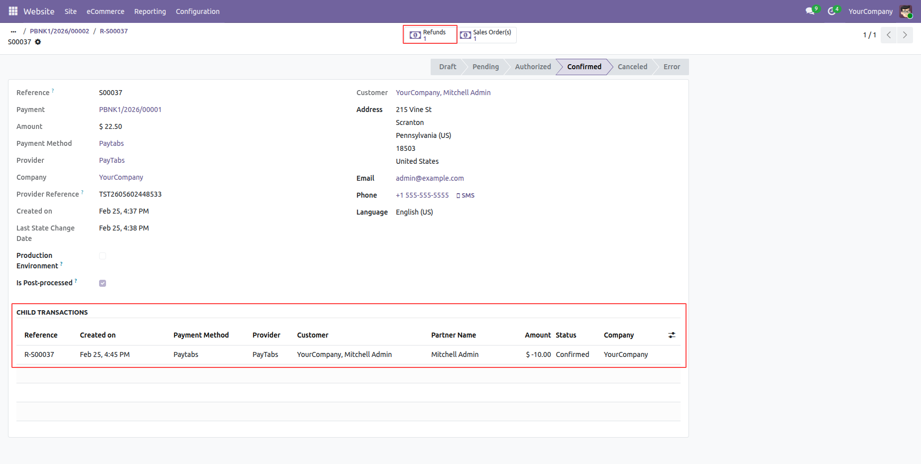Image resolution: width=921 pixels, height=464 pixels.
Task: Open the Configuration menu
Action: (197, 11)
